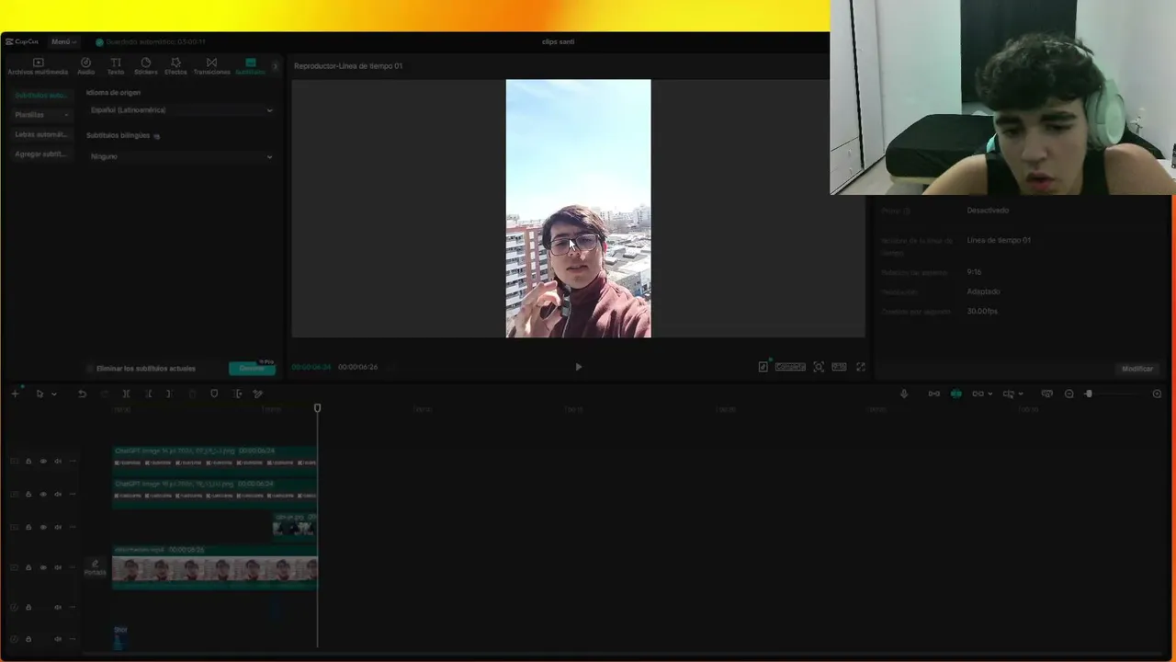The width and height of the screenshot is (1176, 662).
Task: Select the main video clip thumbnails in timeline
Action: point(214,570)
